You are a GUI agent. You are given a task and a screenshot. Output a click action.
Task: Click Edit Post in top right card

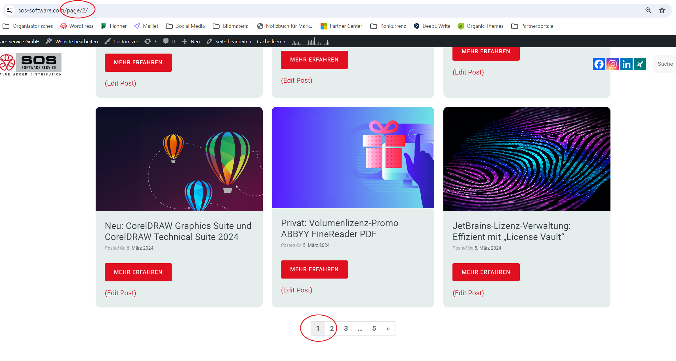pos(468,72)
